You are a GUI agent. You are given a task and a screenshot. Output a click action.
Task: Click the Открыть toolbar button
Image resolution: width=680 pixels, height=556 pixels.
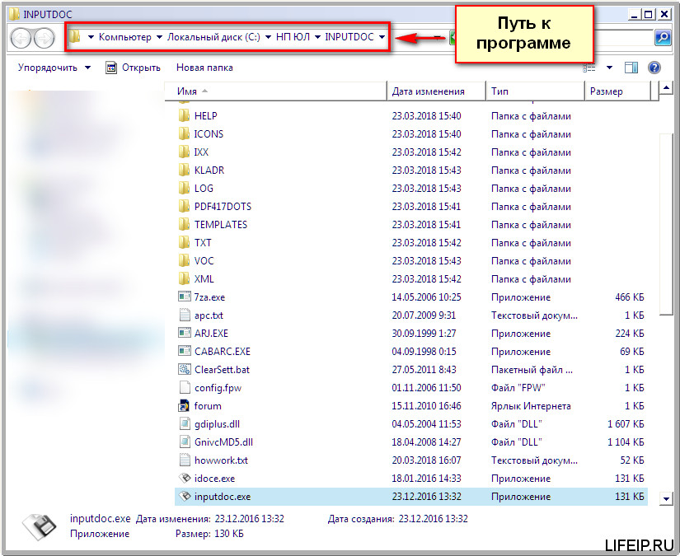(133, 68)
